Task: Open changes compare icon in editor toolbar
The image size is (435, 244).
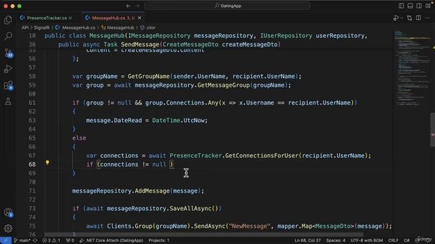Action: [409, 18]
